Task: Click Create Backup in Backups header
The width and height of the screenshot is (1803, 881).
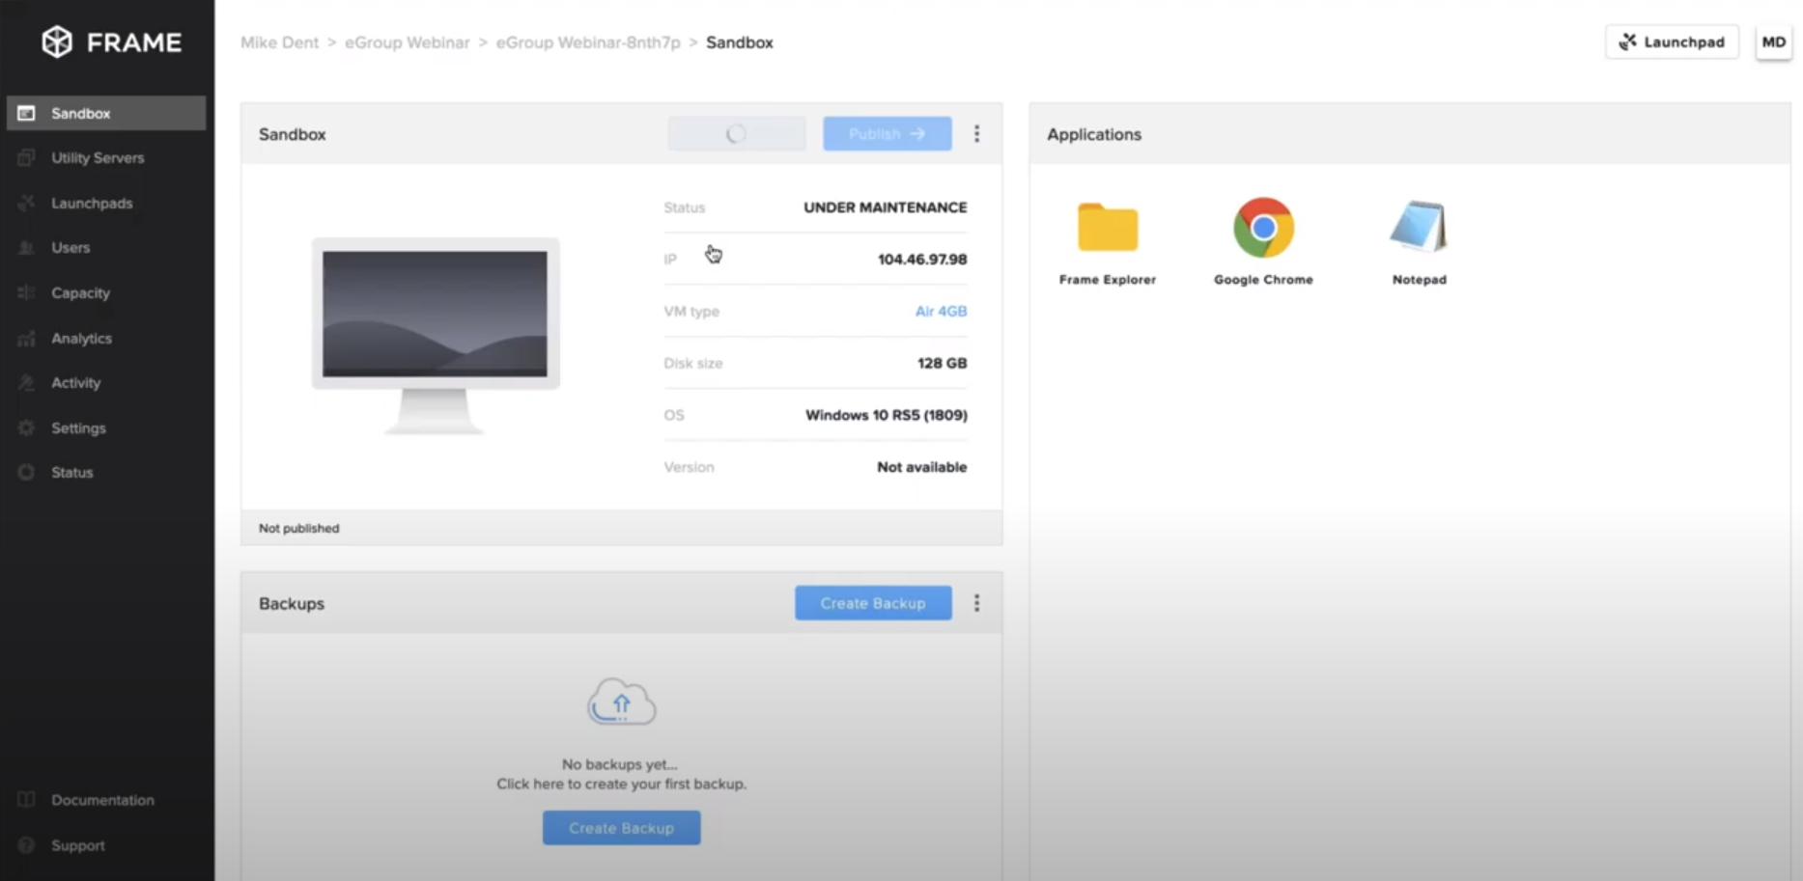Action: pyautogui.click(x=873, y=603)
